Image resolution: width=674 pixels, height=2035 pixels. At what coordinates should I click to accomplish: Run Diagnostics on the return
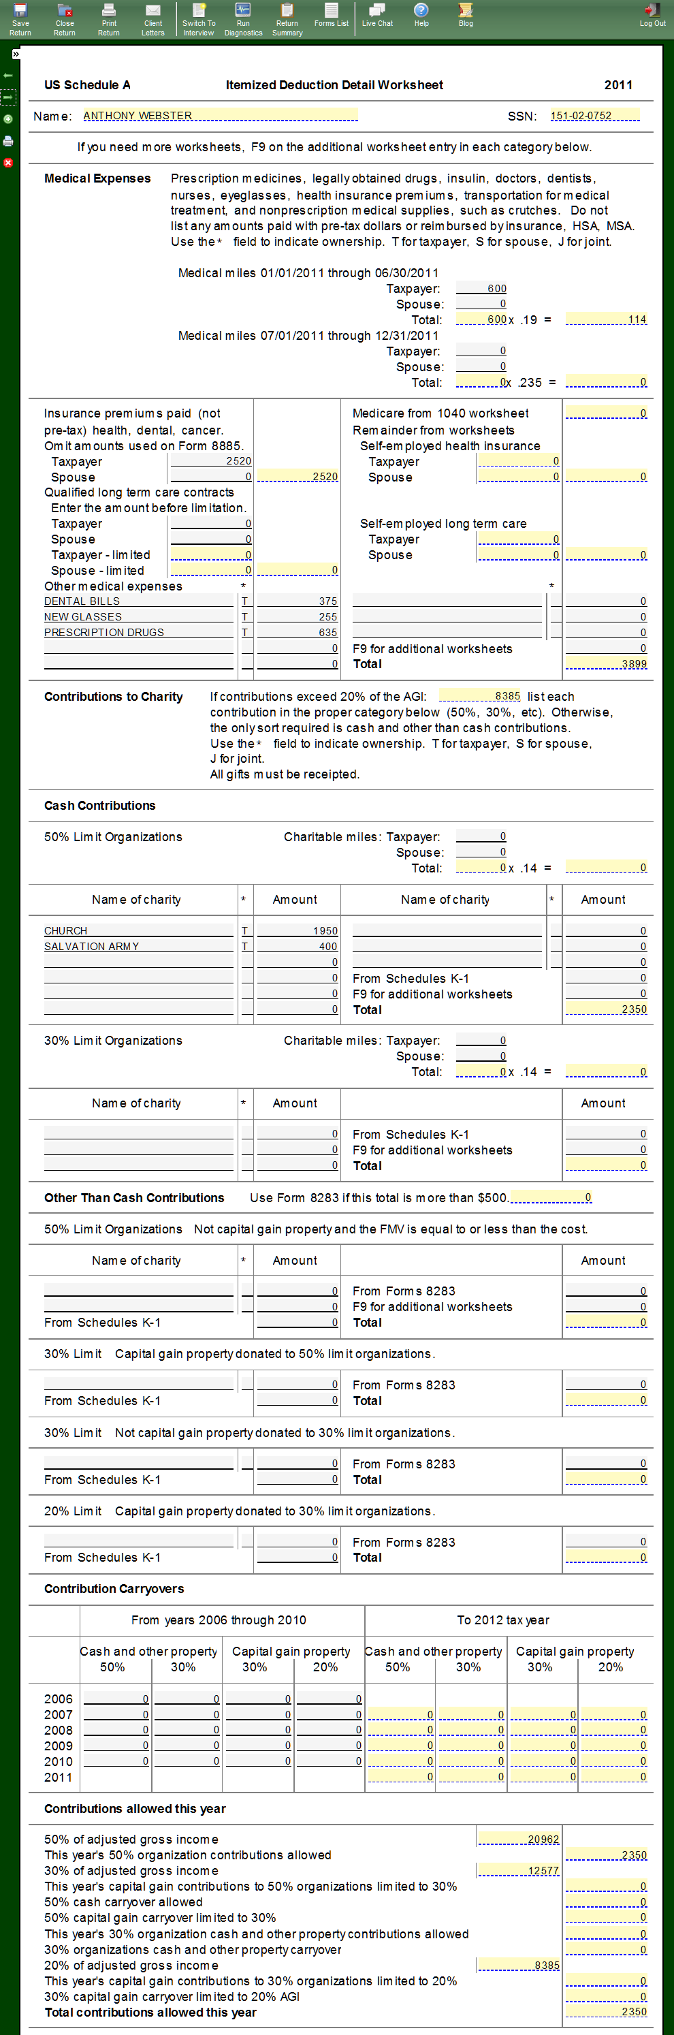point(242,18)
